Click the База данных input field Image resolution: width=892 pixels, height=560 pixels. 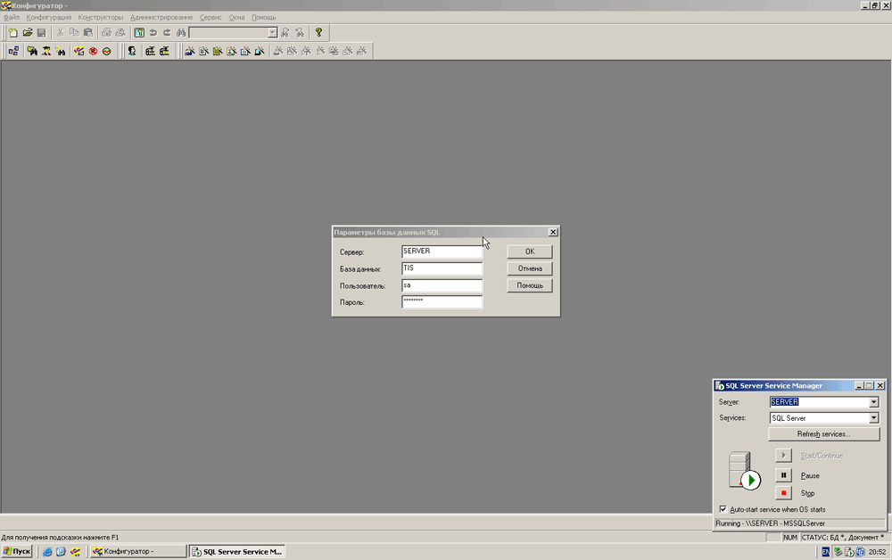(x=442, y=268)
